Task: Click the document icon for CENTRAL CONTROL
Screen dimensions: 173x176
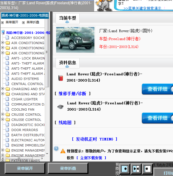Action: 7,84
